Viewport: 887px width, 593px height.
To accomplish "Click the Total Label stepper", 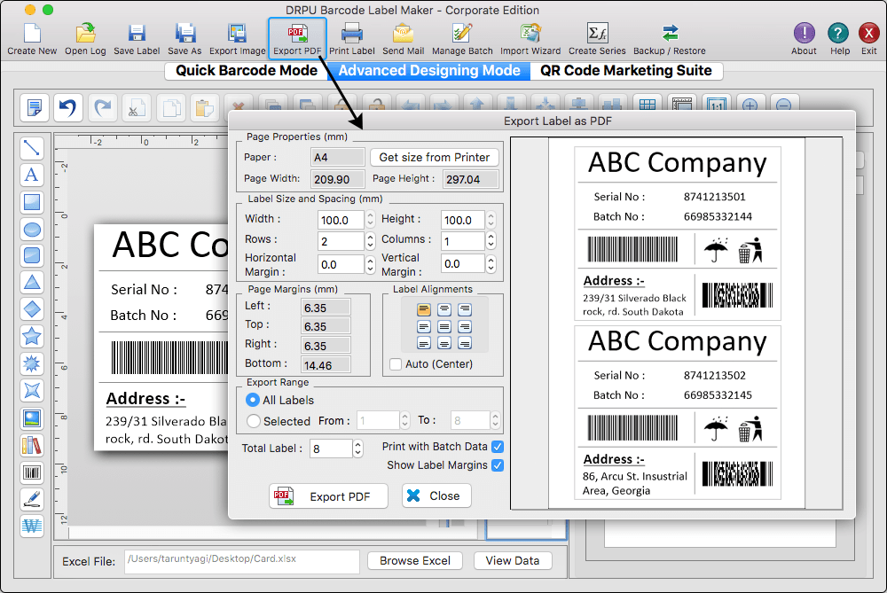I will (x=357, y=449).
